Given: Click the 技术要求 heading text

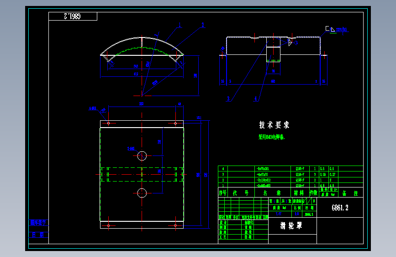Looking at the screenshot, I should coord(274,125).
